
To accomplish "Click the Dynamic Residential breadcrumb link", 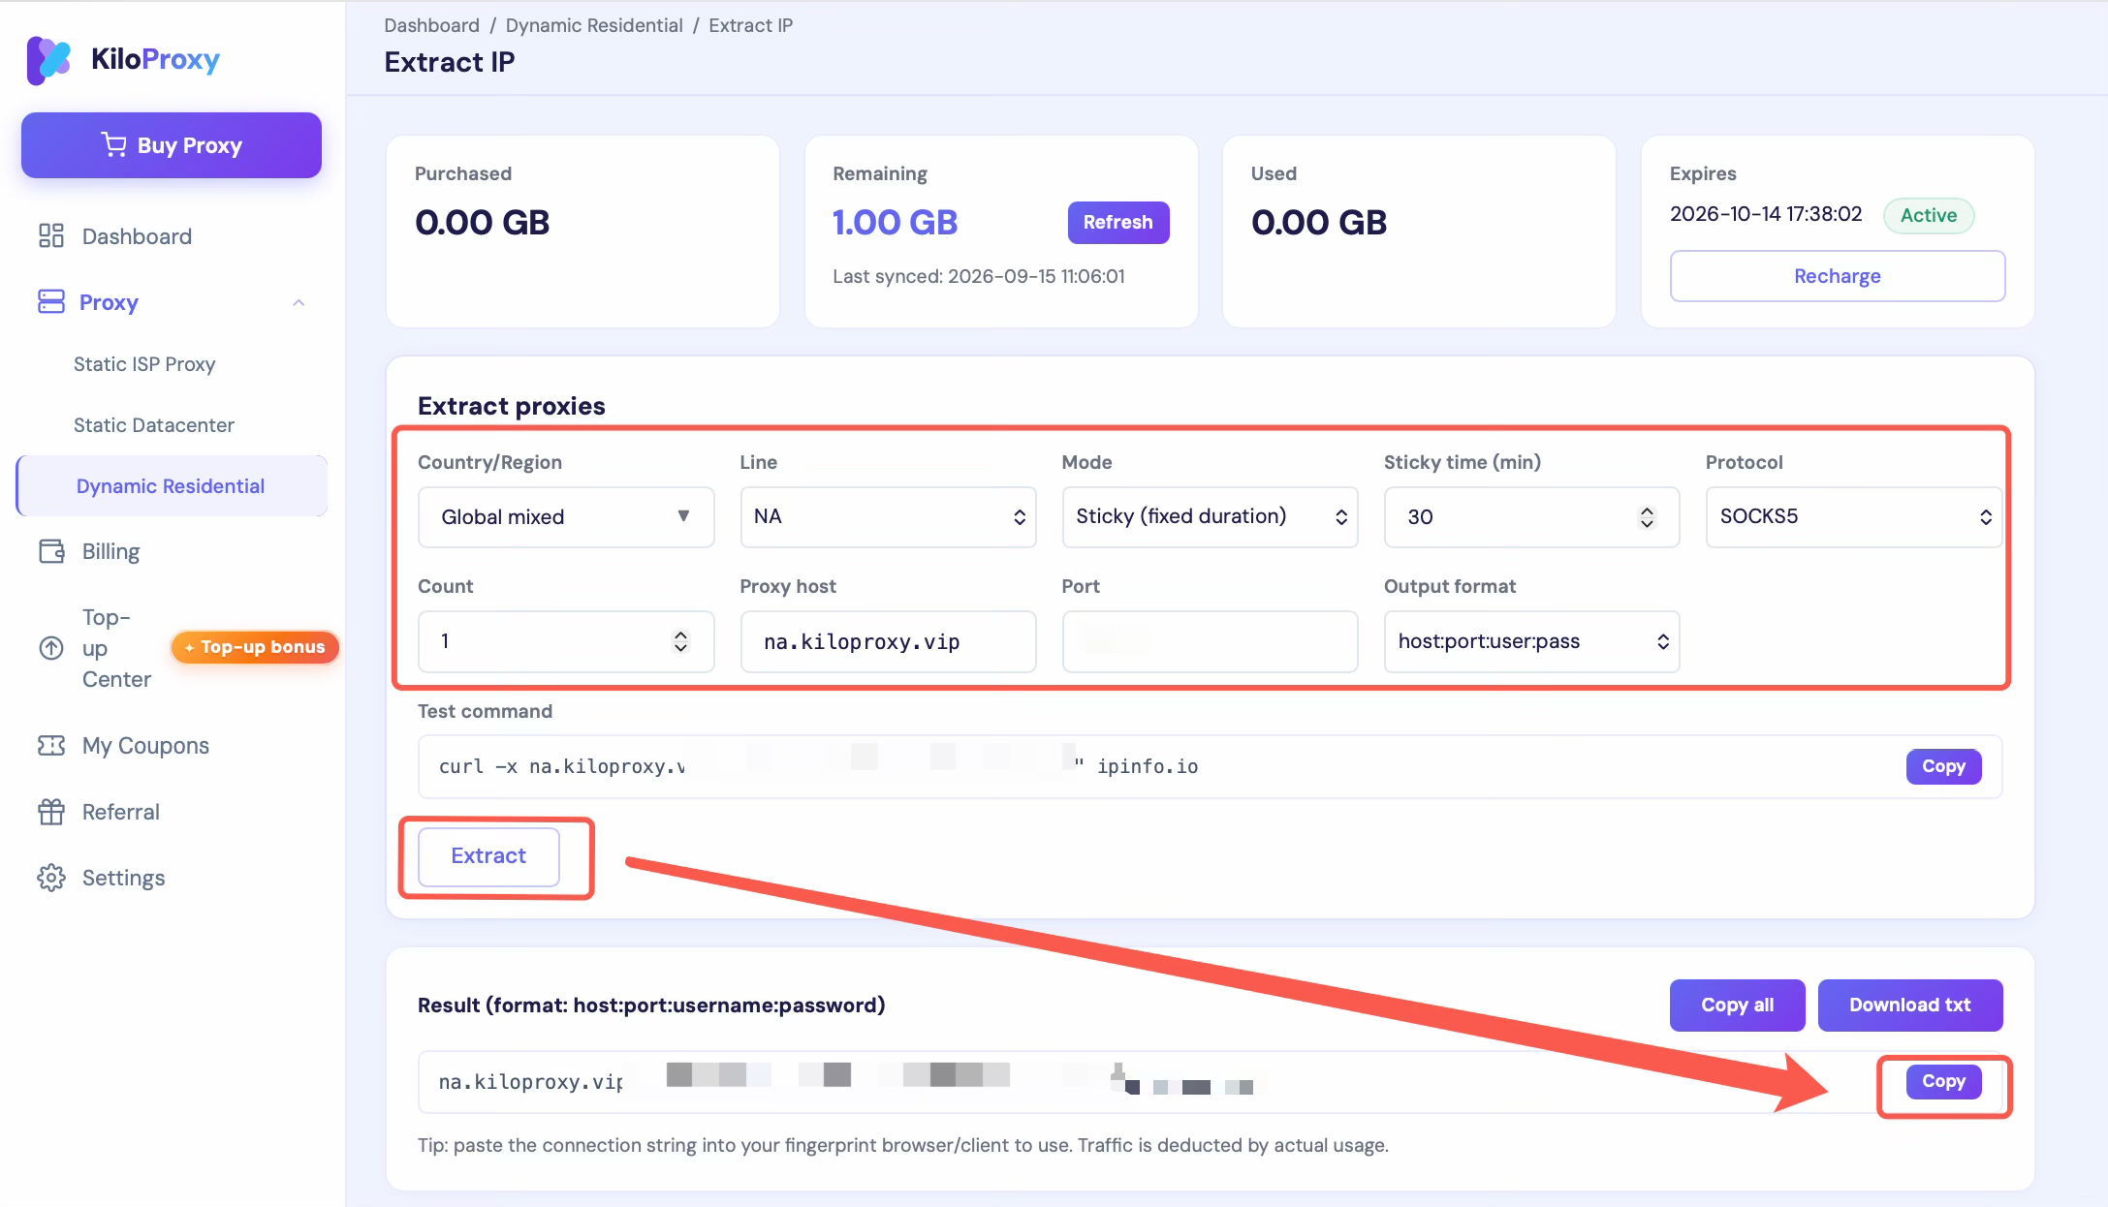I will pos(594,25).
